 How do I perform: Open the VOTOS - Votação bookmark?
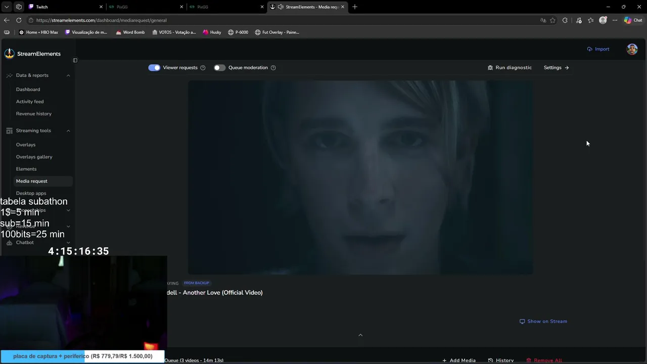coord(174,32)
